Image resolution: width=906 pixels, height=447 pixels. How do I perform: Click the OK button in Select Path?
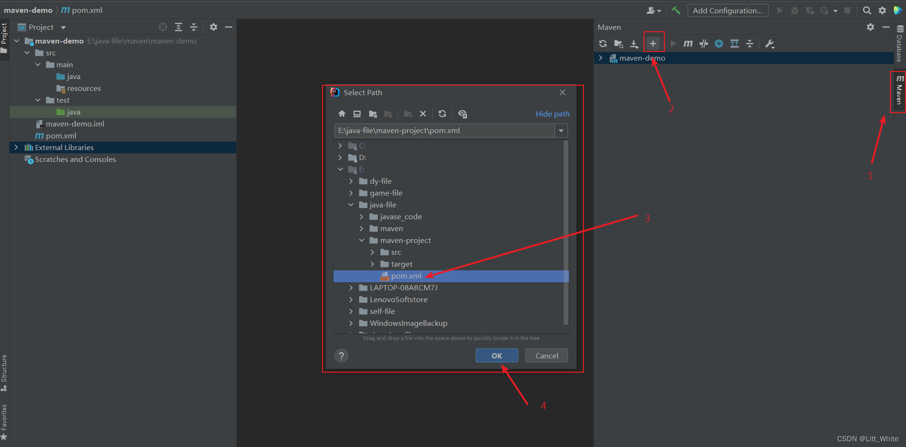(497, 356)
